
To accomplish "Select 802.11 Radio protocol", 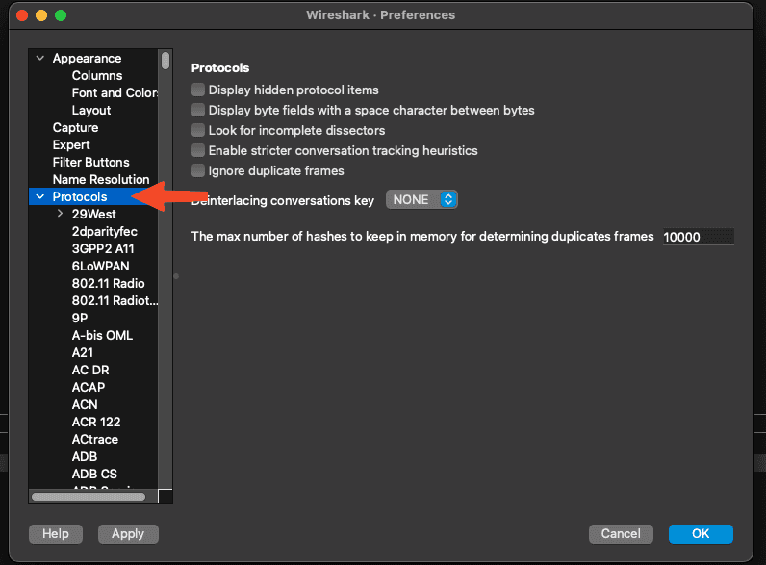I will pyautogui.click(x=108, y=283).
